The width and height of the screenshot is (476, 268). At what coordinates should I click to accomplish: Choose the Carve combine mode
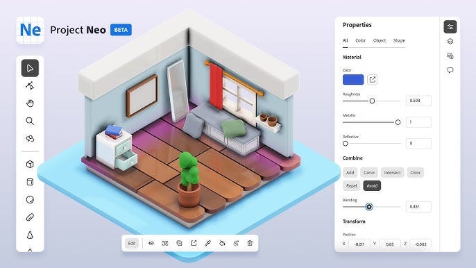coord(369,173)
